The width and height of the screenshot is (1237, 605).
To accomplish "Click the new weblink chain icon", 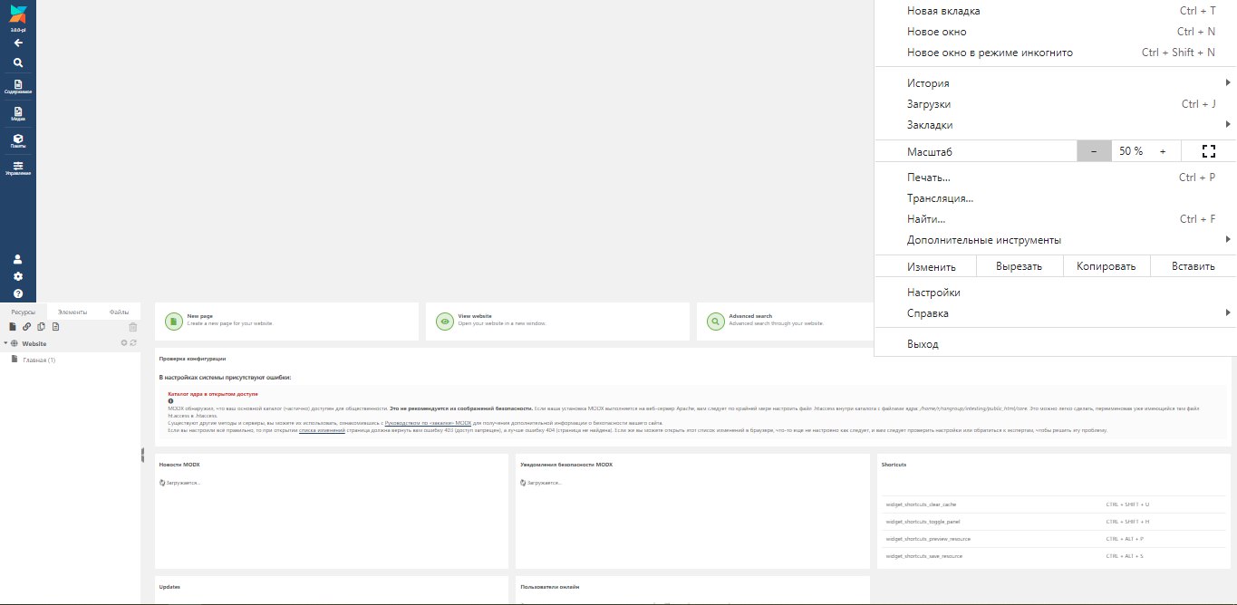I will click(27, 327).
